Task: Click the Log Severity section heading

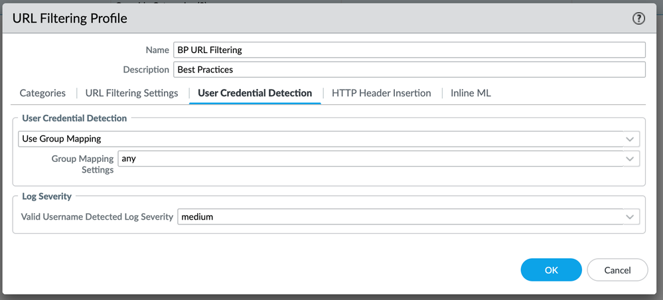Action: tap(47, 196)
